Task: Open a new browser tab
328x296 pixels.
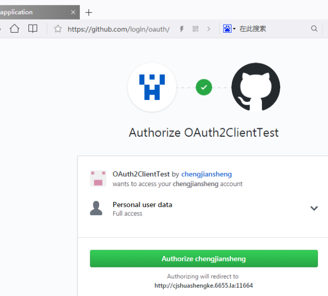Action: click(x=89, y=13)
